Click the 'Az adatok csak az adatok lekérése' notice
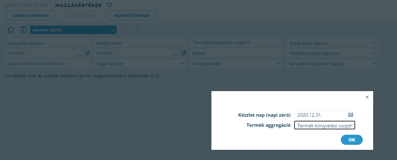This screenshot has height=160, width=397. point(82,76)
